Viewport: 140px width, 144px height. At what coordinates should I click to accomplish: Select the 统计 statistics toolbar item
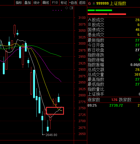tap(36, 3)
